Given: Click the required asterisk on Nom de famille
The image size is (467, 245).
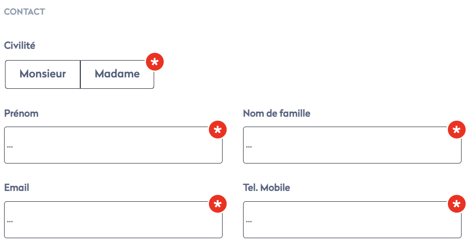Looking at the screenshot, I should (x=457, y=130).
